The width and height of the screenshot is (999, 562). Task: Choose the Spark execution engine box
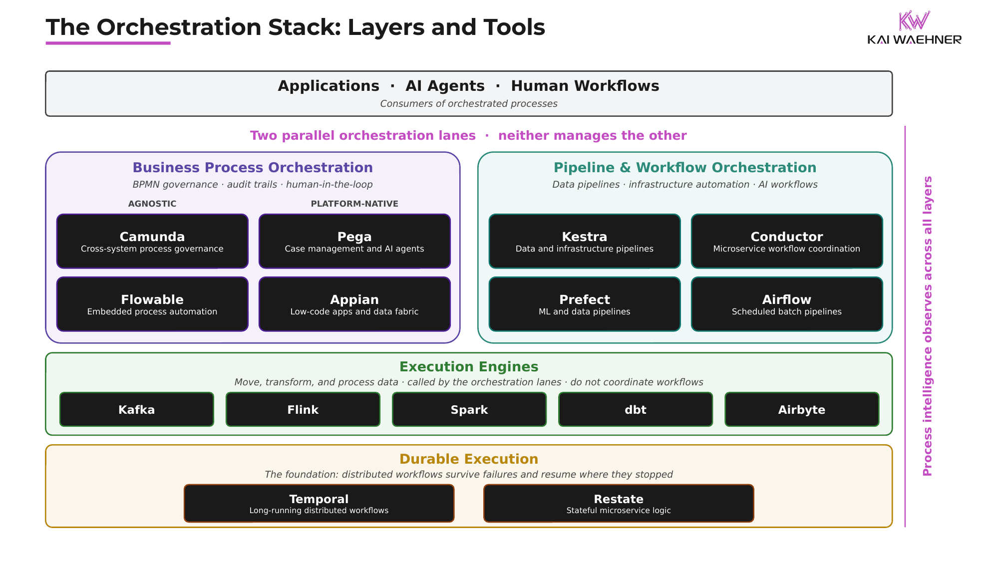click(469, 410)
